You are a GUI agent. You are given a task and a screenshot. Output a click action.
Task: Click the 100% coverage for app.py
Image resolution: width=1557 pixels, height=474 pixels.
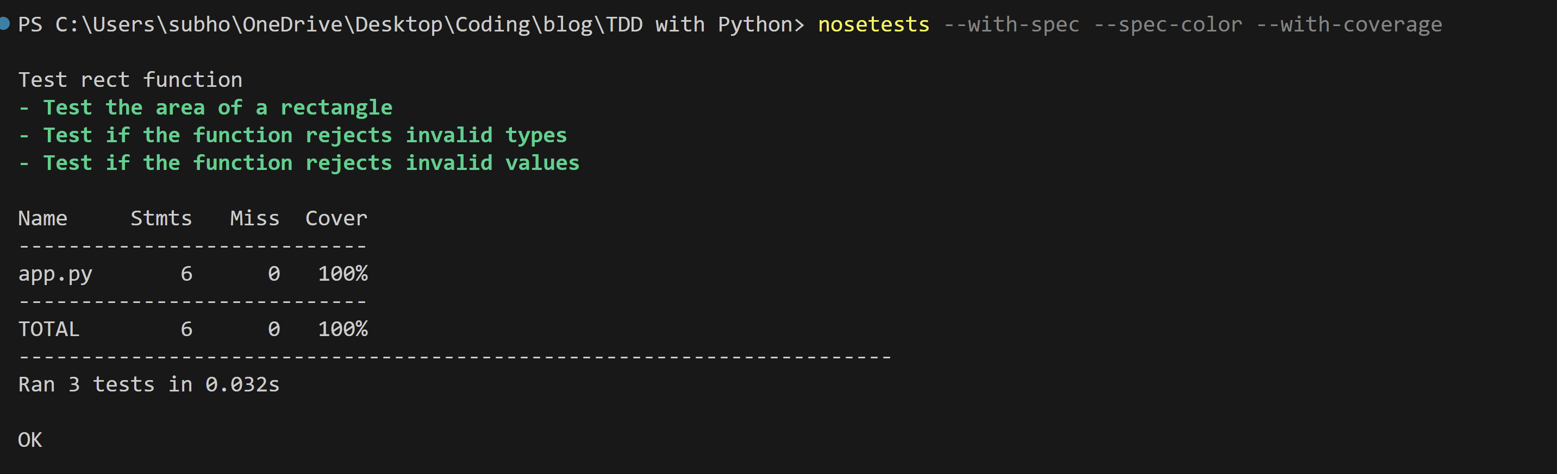(343, 274)
